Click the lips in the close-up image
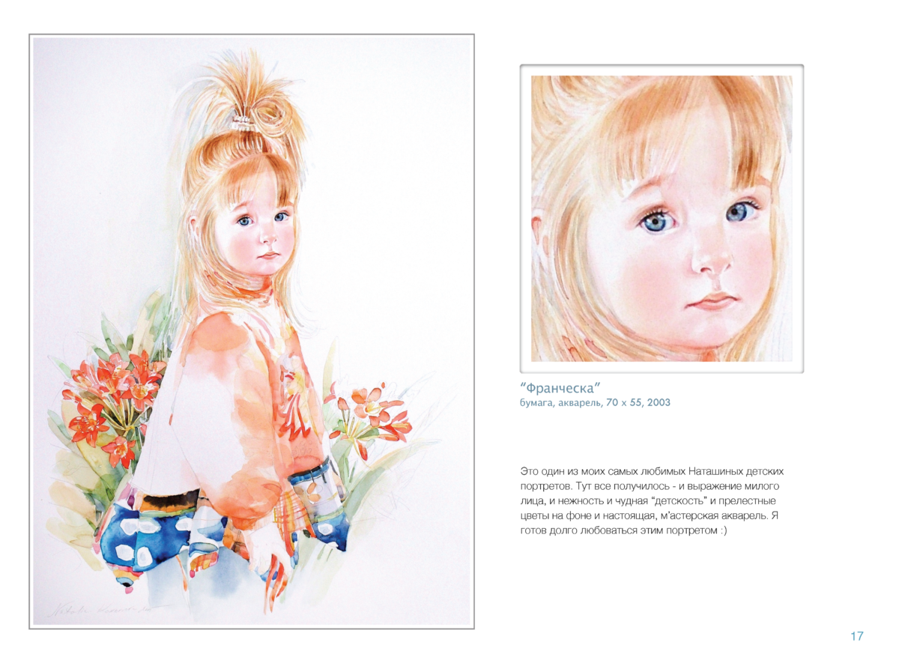 tap(711, 301)
